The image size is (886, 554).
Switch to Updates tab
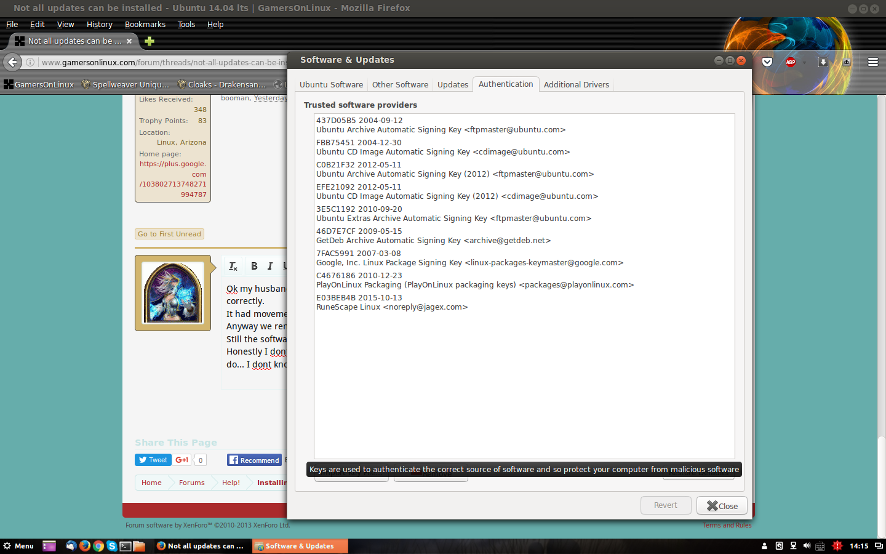453,84
